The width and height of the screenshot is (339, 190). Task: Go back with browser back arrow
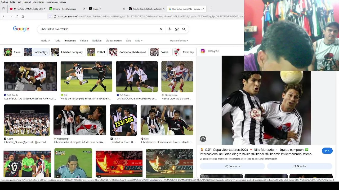(4, 16)
